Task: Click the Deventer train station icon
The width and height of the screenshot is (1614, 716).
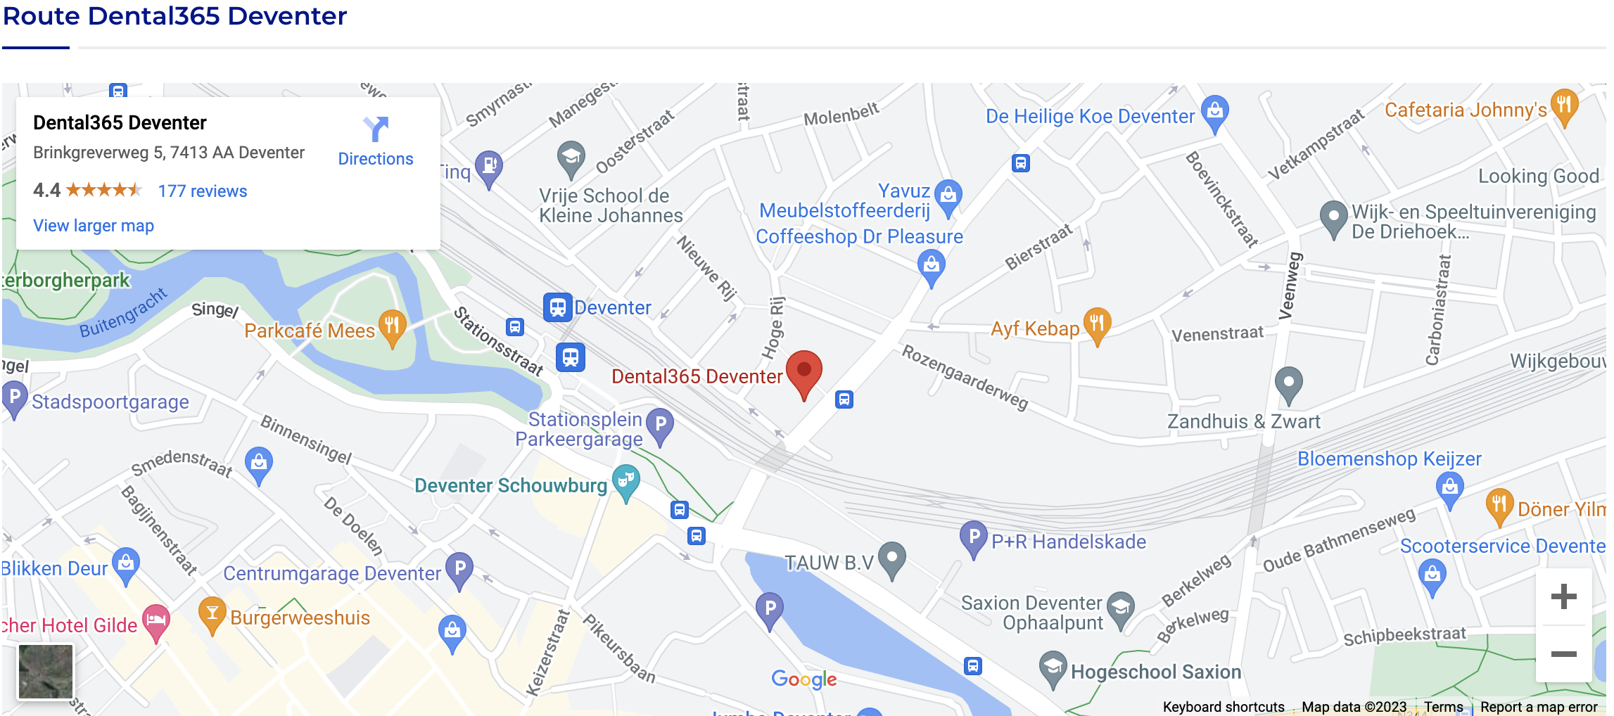Action: point(557,307)
